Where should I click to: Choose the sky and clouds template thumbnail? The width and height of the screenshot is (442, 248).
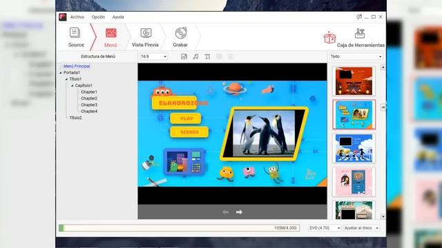(x=354, y=148)
